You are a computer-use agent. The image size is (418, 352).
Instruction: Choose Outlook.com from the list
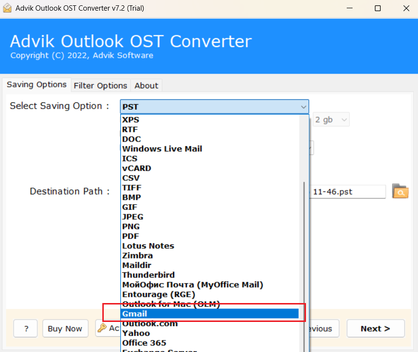(x=210, y=323)
